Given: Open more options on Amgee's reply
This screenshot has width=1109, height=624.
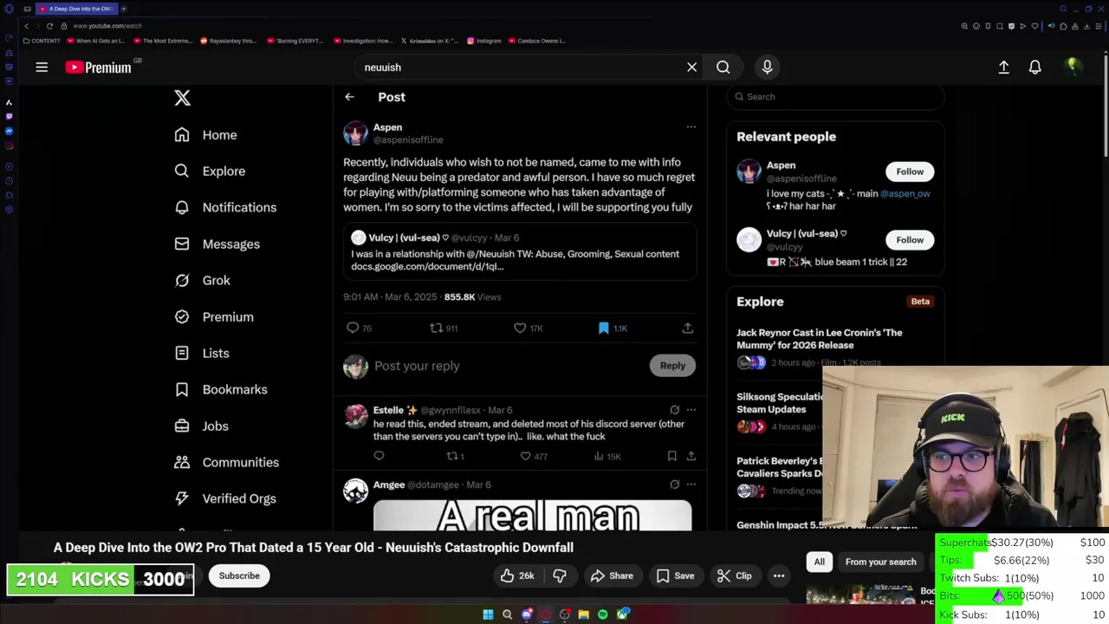Looking at the screenshot, I should pyautogui.click(x=691, y=484).
